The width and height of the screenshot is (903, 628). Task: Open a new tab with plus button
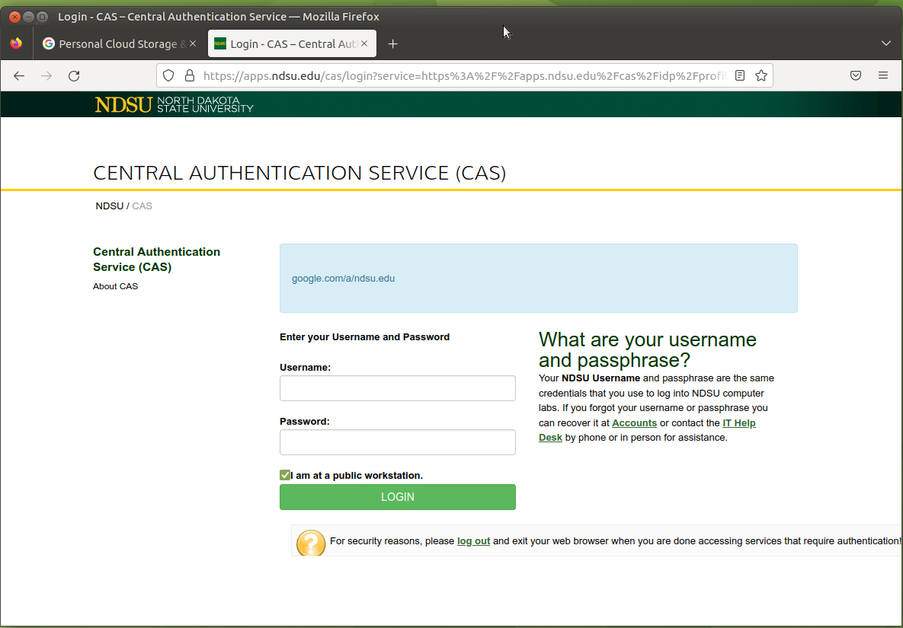(393, 44)
